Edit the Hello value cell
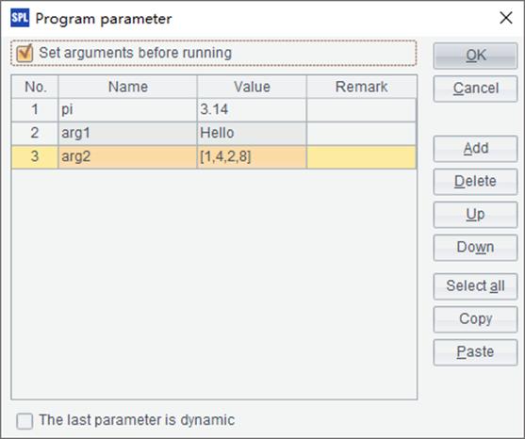This screenshot has width=525, height=439. coord(252,133)
